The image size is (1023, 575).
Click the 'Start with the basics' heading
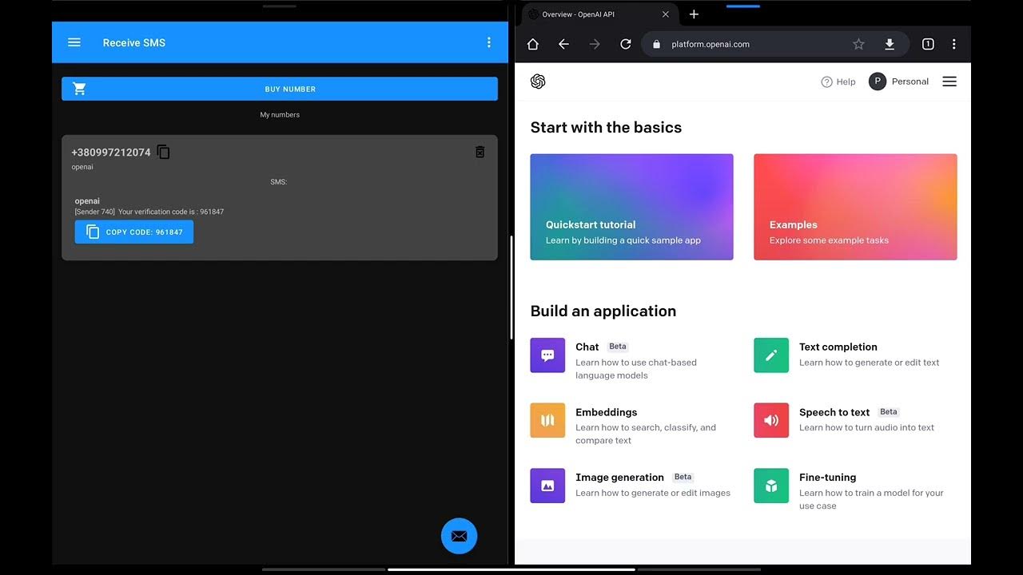pyautogui.click(x=606, y=128)
